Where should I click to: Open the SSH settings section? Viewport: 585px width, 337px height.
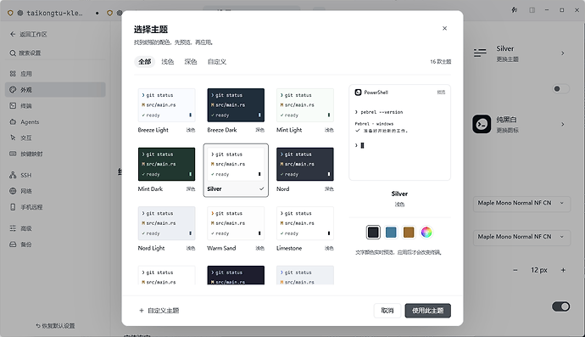click(x=55, y=175)
